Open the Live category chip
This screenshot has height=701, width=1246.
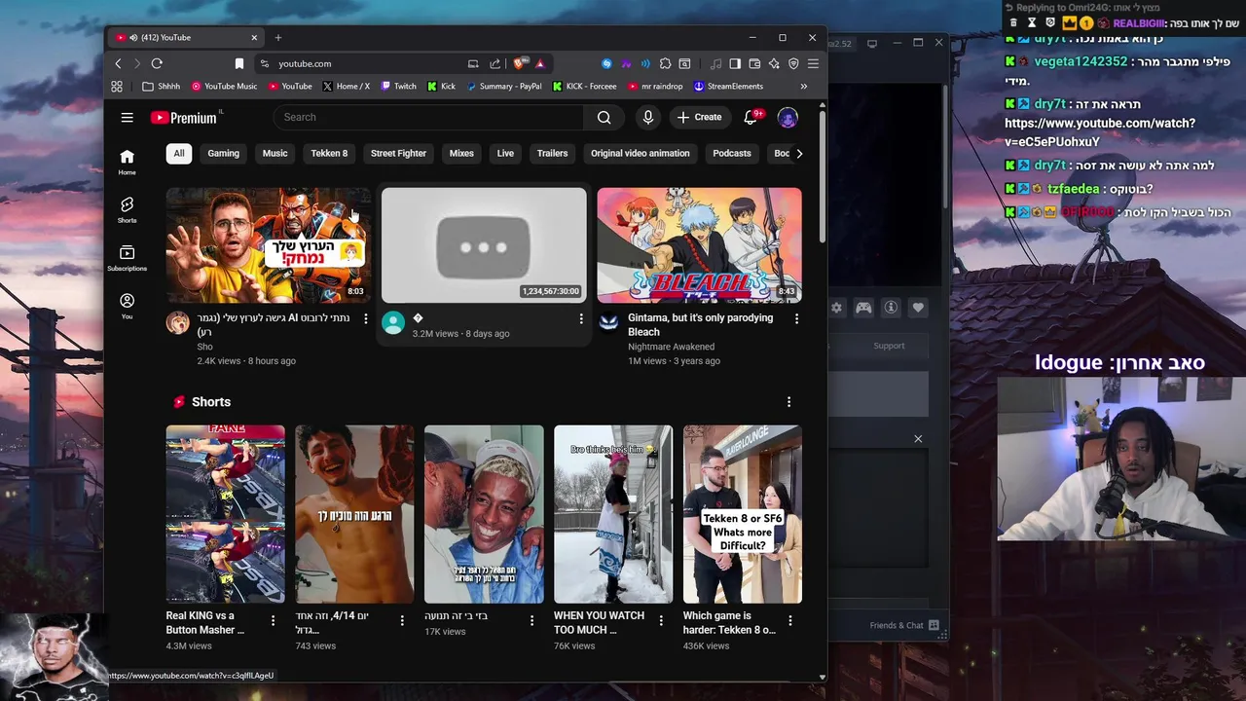pos(505,153)
